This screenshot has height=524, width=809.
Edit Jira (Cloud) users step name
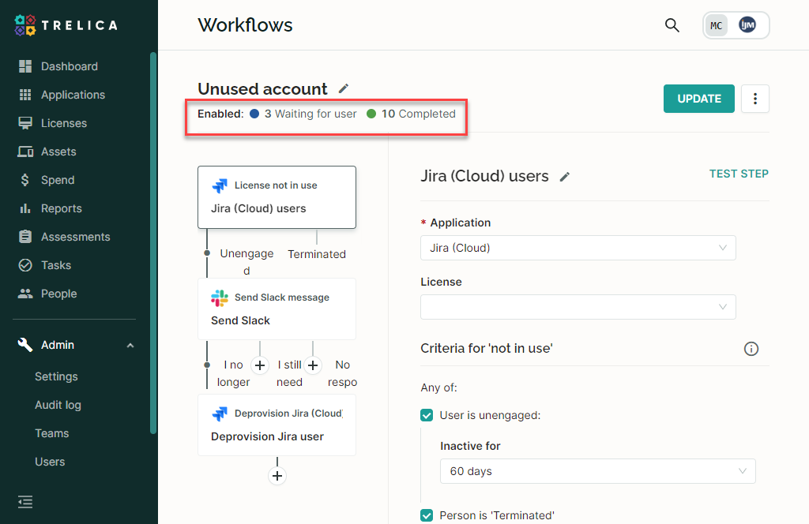tap(565, 177)
